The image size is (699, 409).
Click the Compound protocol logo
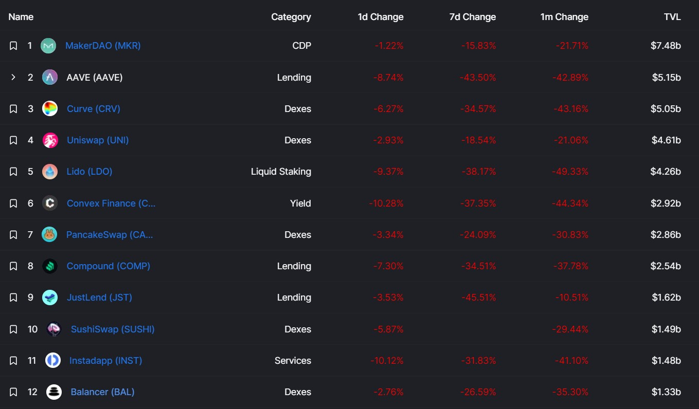tap(50, 266)
